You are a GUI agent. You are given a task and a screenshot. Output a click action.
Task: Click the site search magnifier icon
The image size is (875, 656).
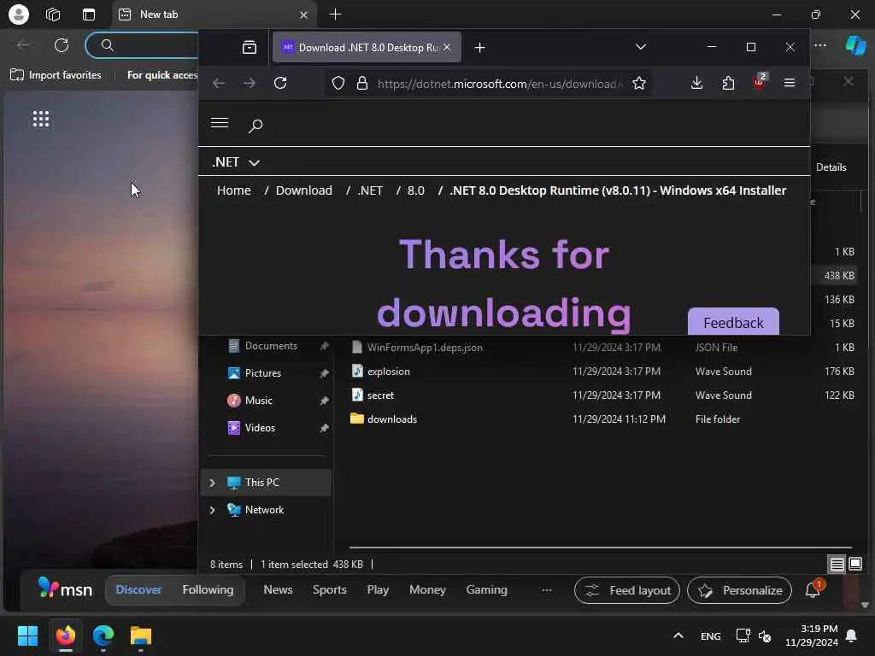tap(255, 126)
